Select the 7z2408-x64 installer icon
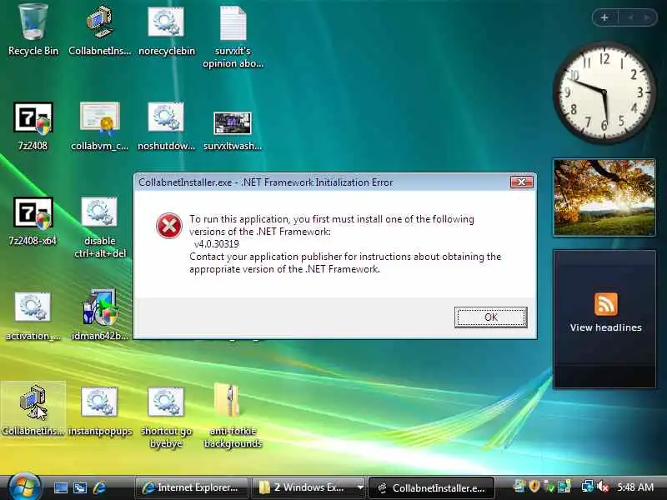The height and width of the screenshot is (500, 667). (x=33, y=221)
